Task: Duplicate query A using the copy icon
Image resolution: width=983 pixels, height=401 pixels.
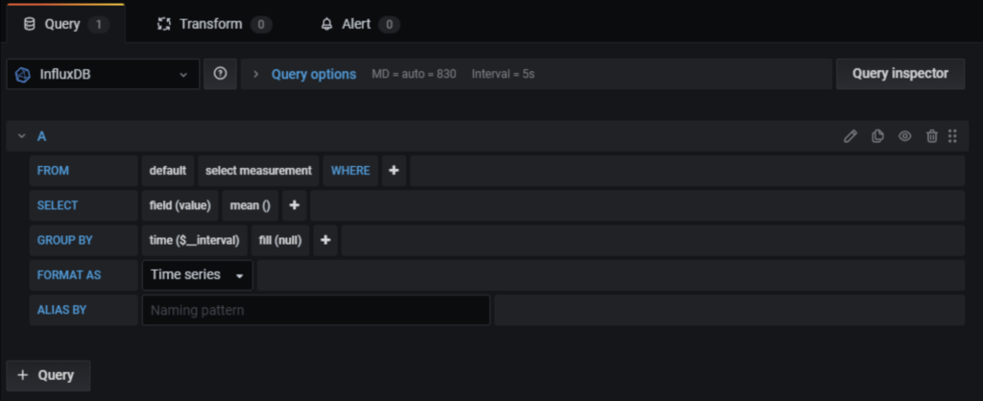Action: click(x=877, y=136)
